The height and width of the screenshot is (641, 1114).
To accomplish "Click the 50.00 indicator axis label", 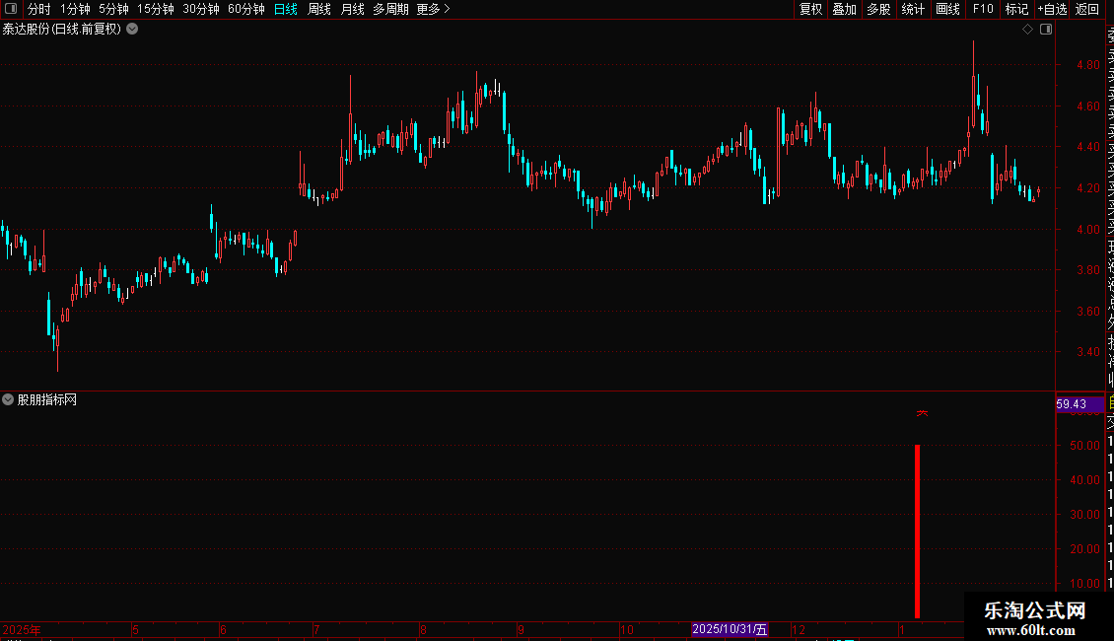I will [x=1084, y=446].
